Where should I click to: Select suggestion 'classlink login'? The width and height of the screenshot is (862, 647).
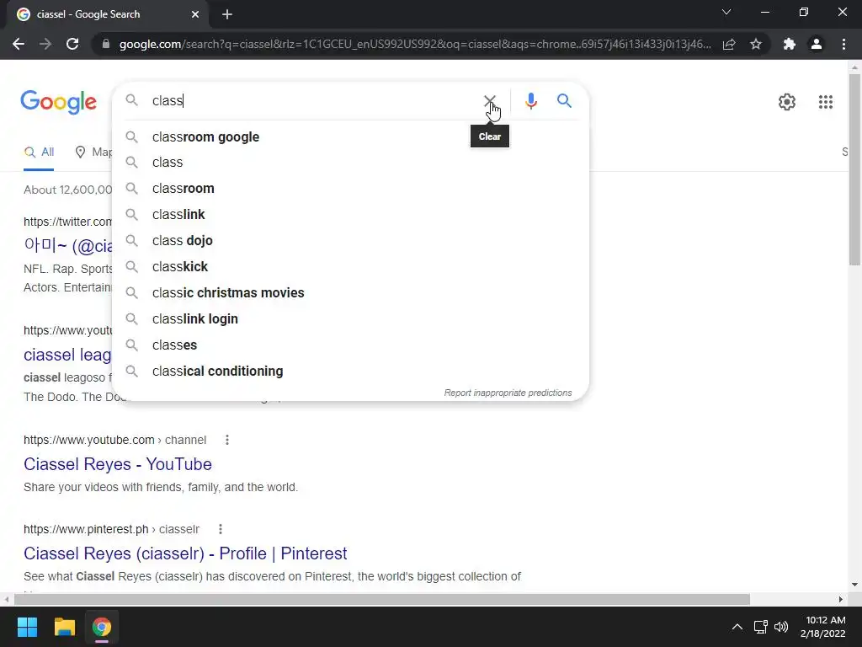[350, 319]
